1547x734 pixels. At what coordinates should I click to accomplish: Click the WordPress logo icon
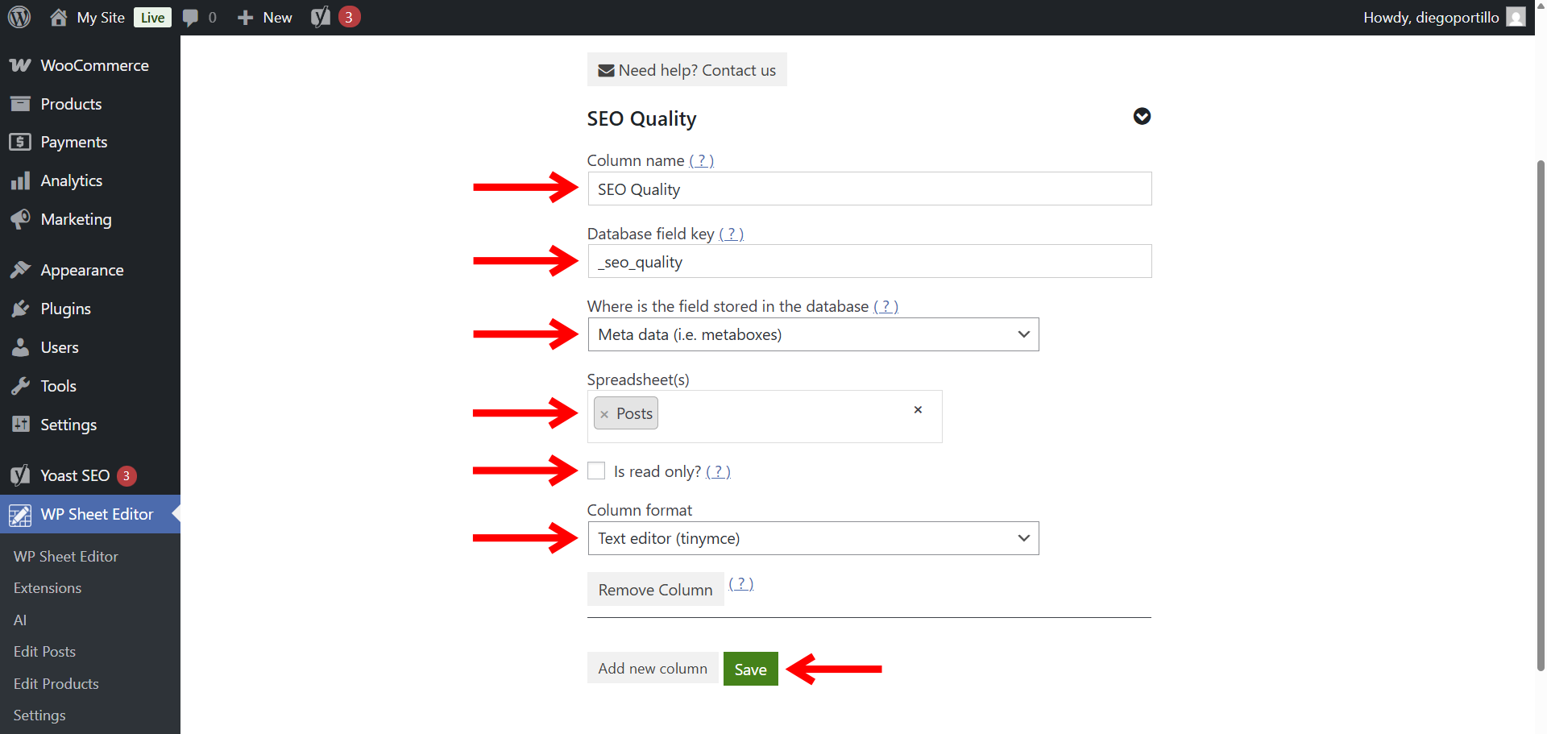tap(19, 17)
